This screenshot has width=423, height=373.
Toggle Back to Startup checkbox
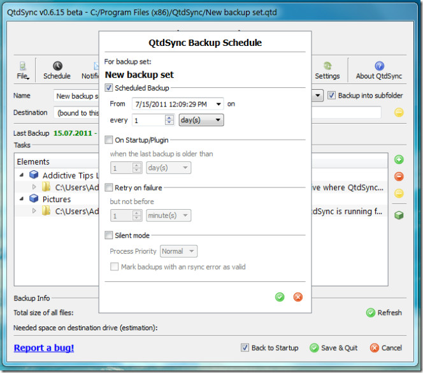245,347
